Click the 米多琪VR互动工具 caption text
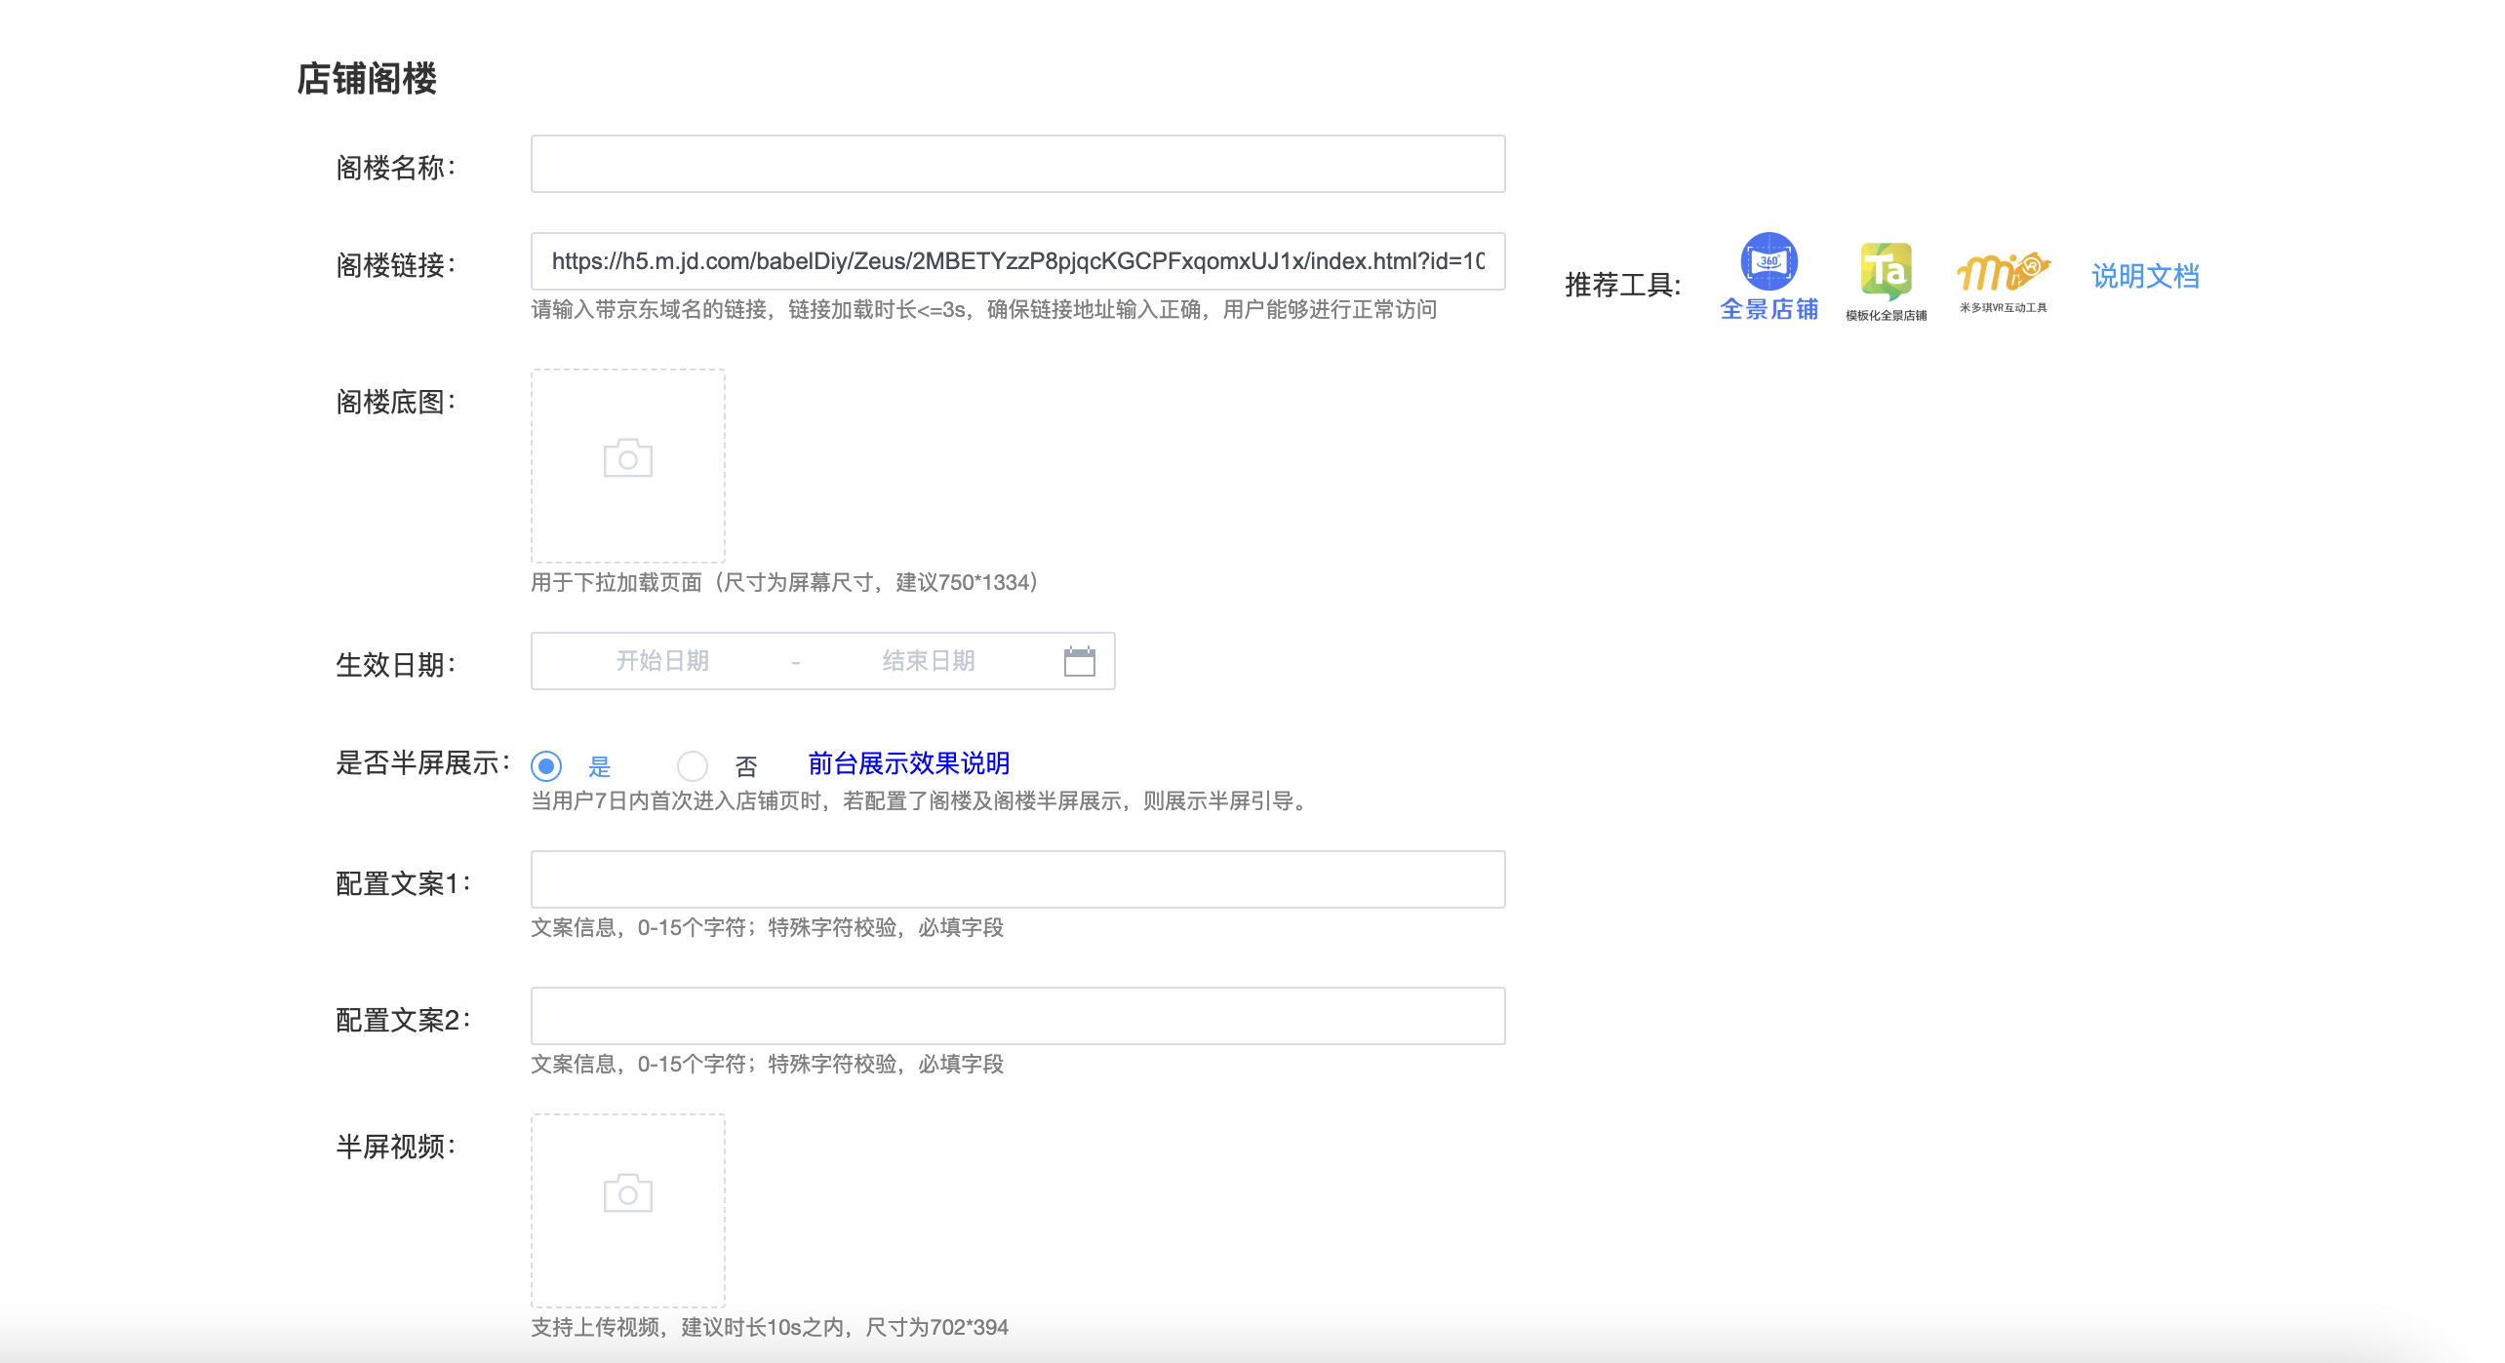The width and height of the screenshot is (2505, 1363). point(2003,307)
